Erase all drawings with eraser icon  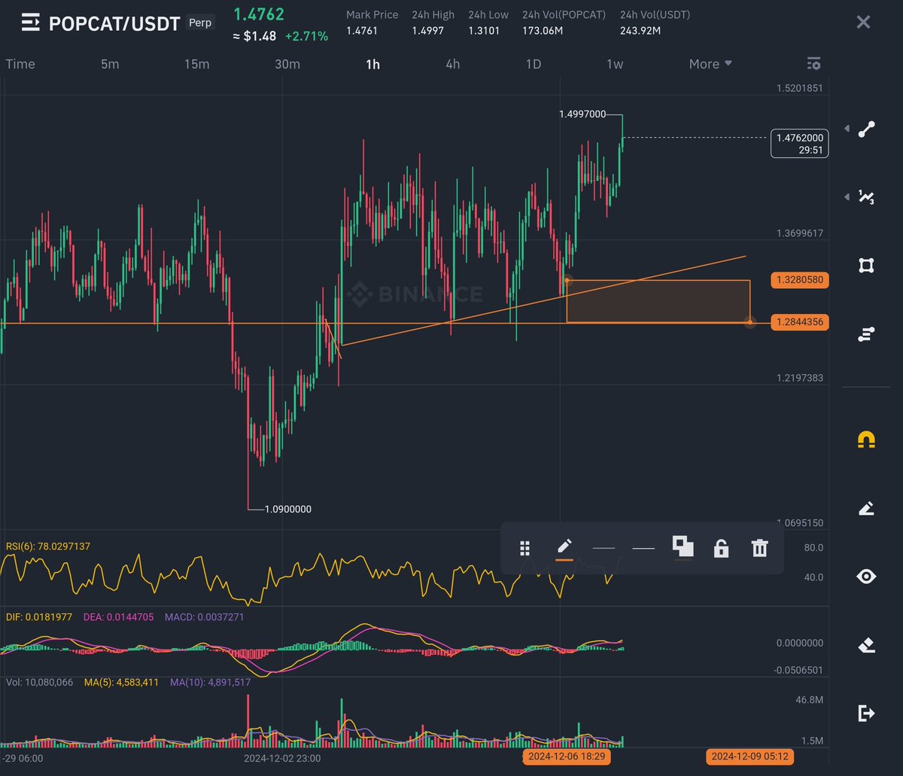tap(866, 645)
